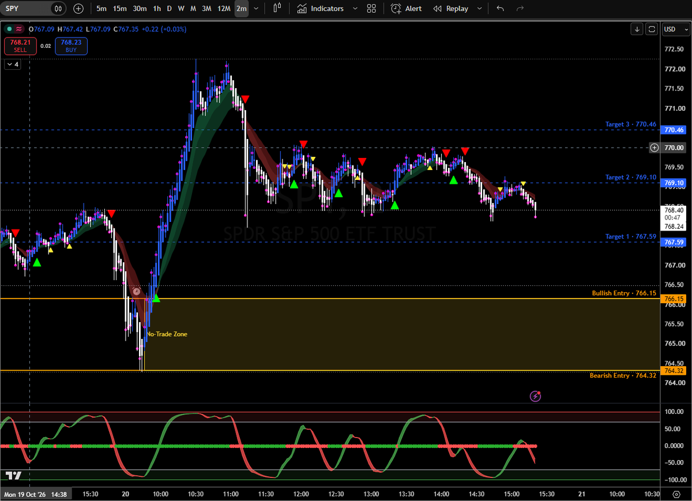Click the current price label 768.40
The image size is (692, 501).
[x=674, y=210]
